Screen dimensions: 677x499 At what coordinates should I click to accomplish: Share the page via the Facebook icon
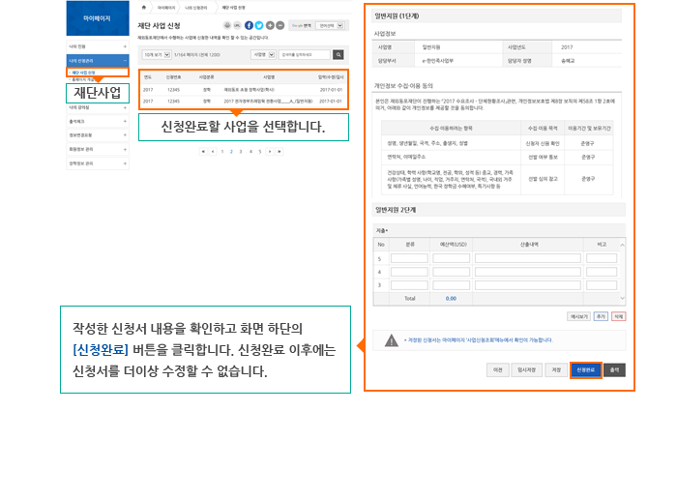click(249, 25)
